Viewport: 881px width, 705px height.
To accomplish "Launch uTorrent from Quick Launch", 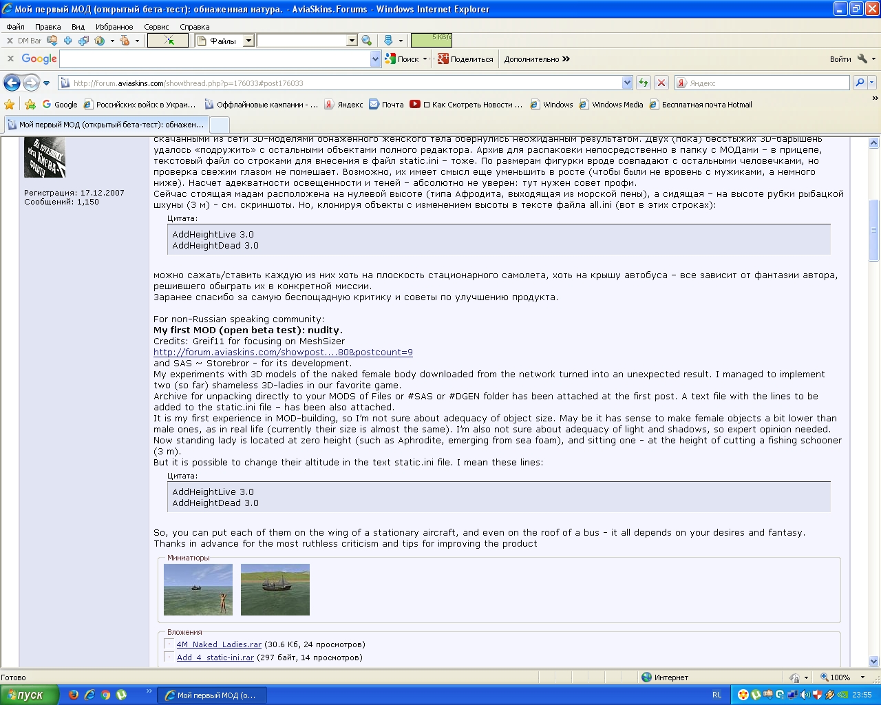I will 122,695.
